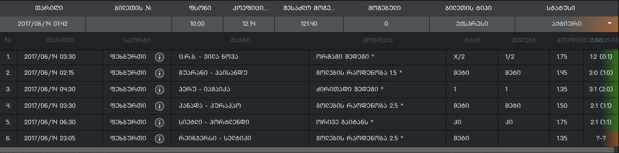Click the ექსპრესი ticket type cell
Image resolution: width=619 pixels, height=153 pixels.
[x=472, y=24]
